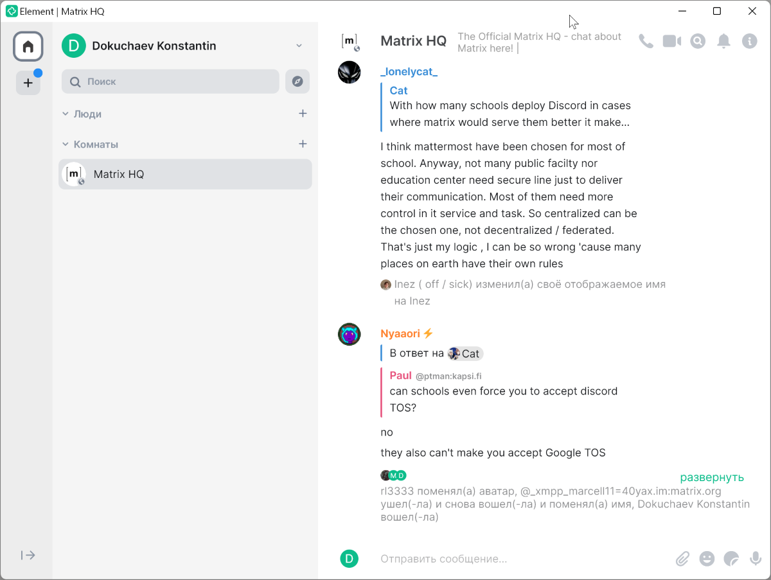Open the Nyaaori avatar
Image resolution: width=771 pixels, height=580 pixels.
[350, 335]
